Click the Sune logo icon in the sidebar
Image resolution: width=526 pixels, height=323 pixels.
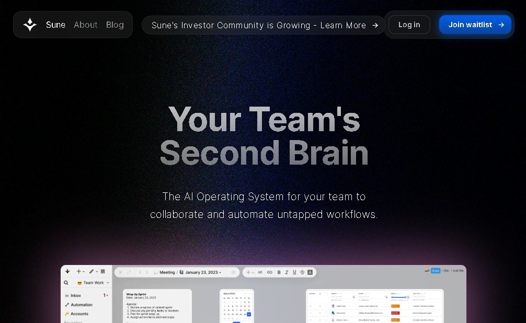67,271
